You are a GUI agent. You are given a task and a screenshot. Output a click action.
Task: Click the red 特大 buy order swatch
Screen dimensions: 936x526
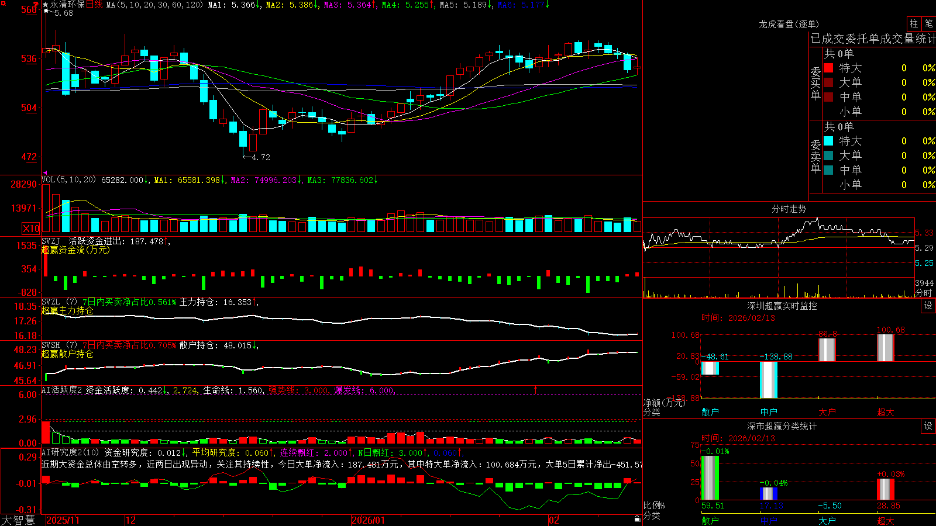pos(828,68)
